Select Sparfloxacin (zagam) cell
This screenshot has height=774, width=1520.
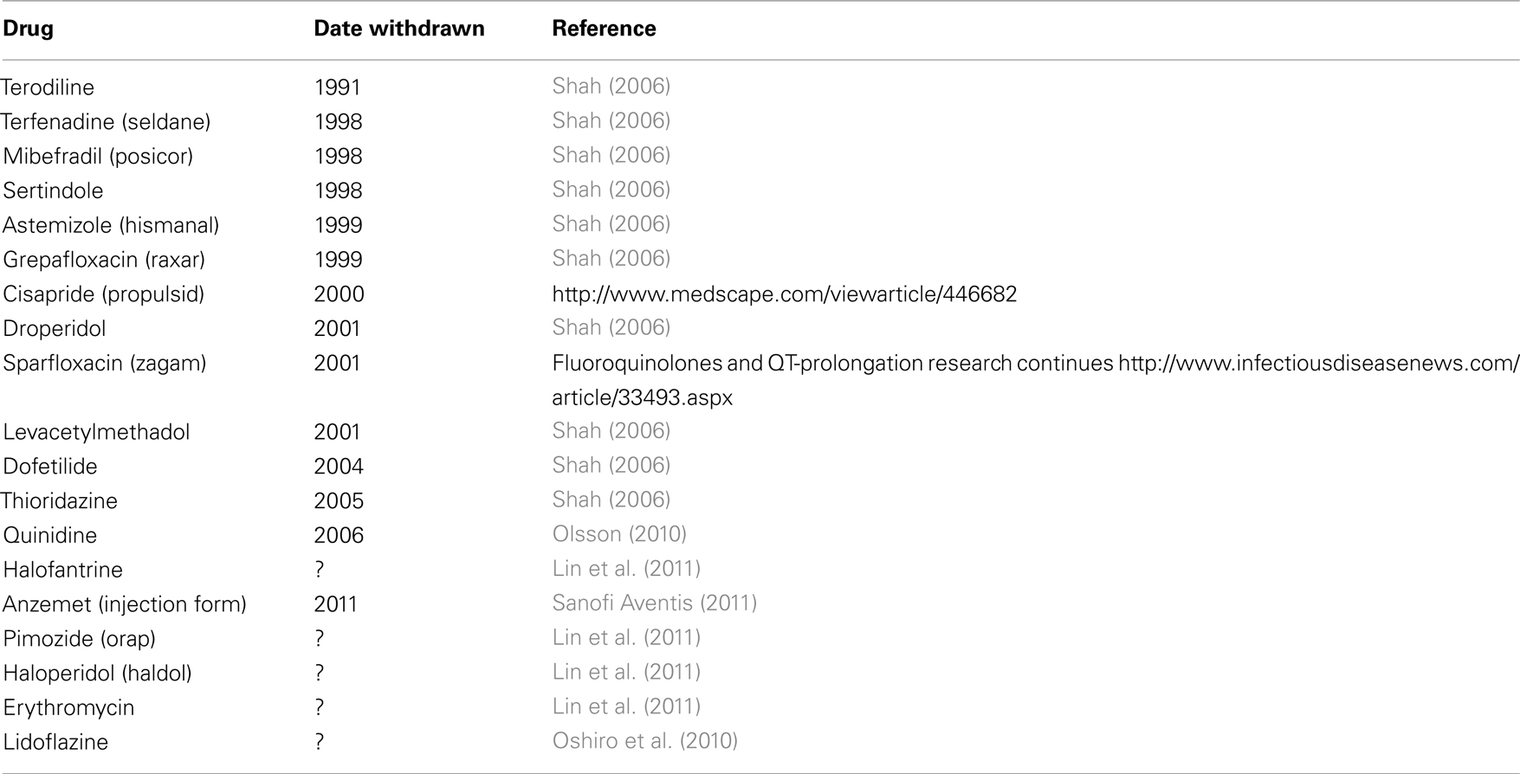105,363
